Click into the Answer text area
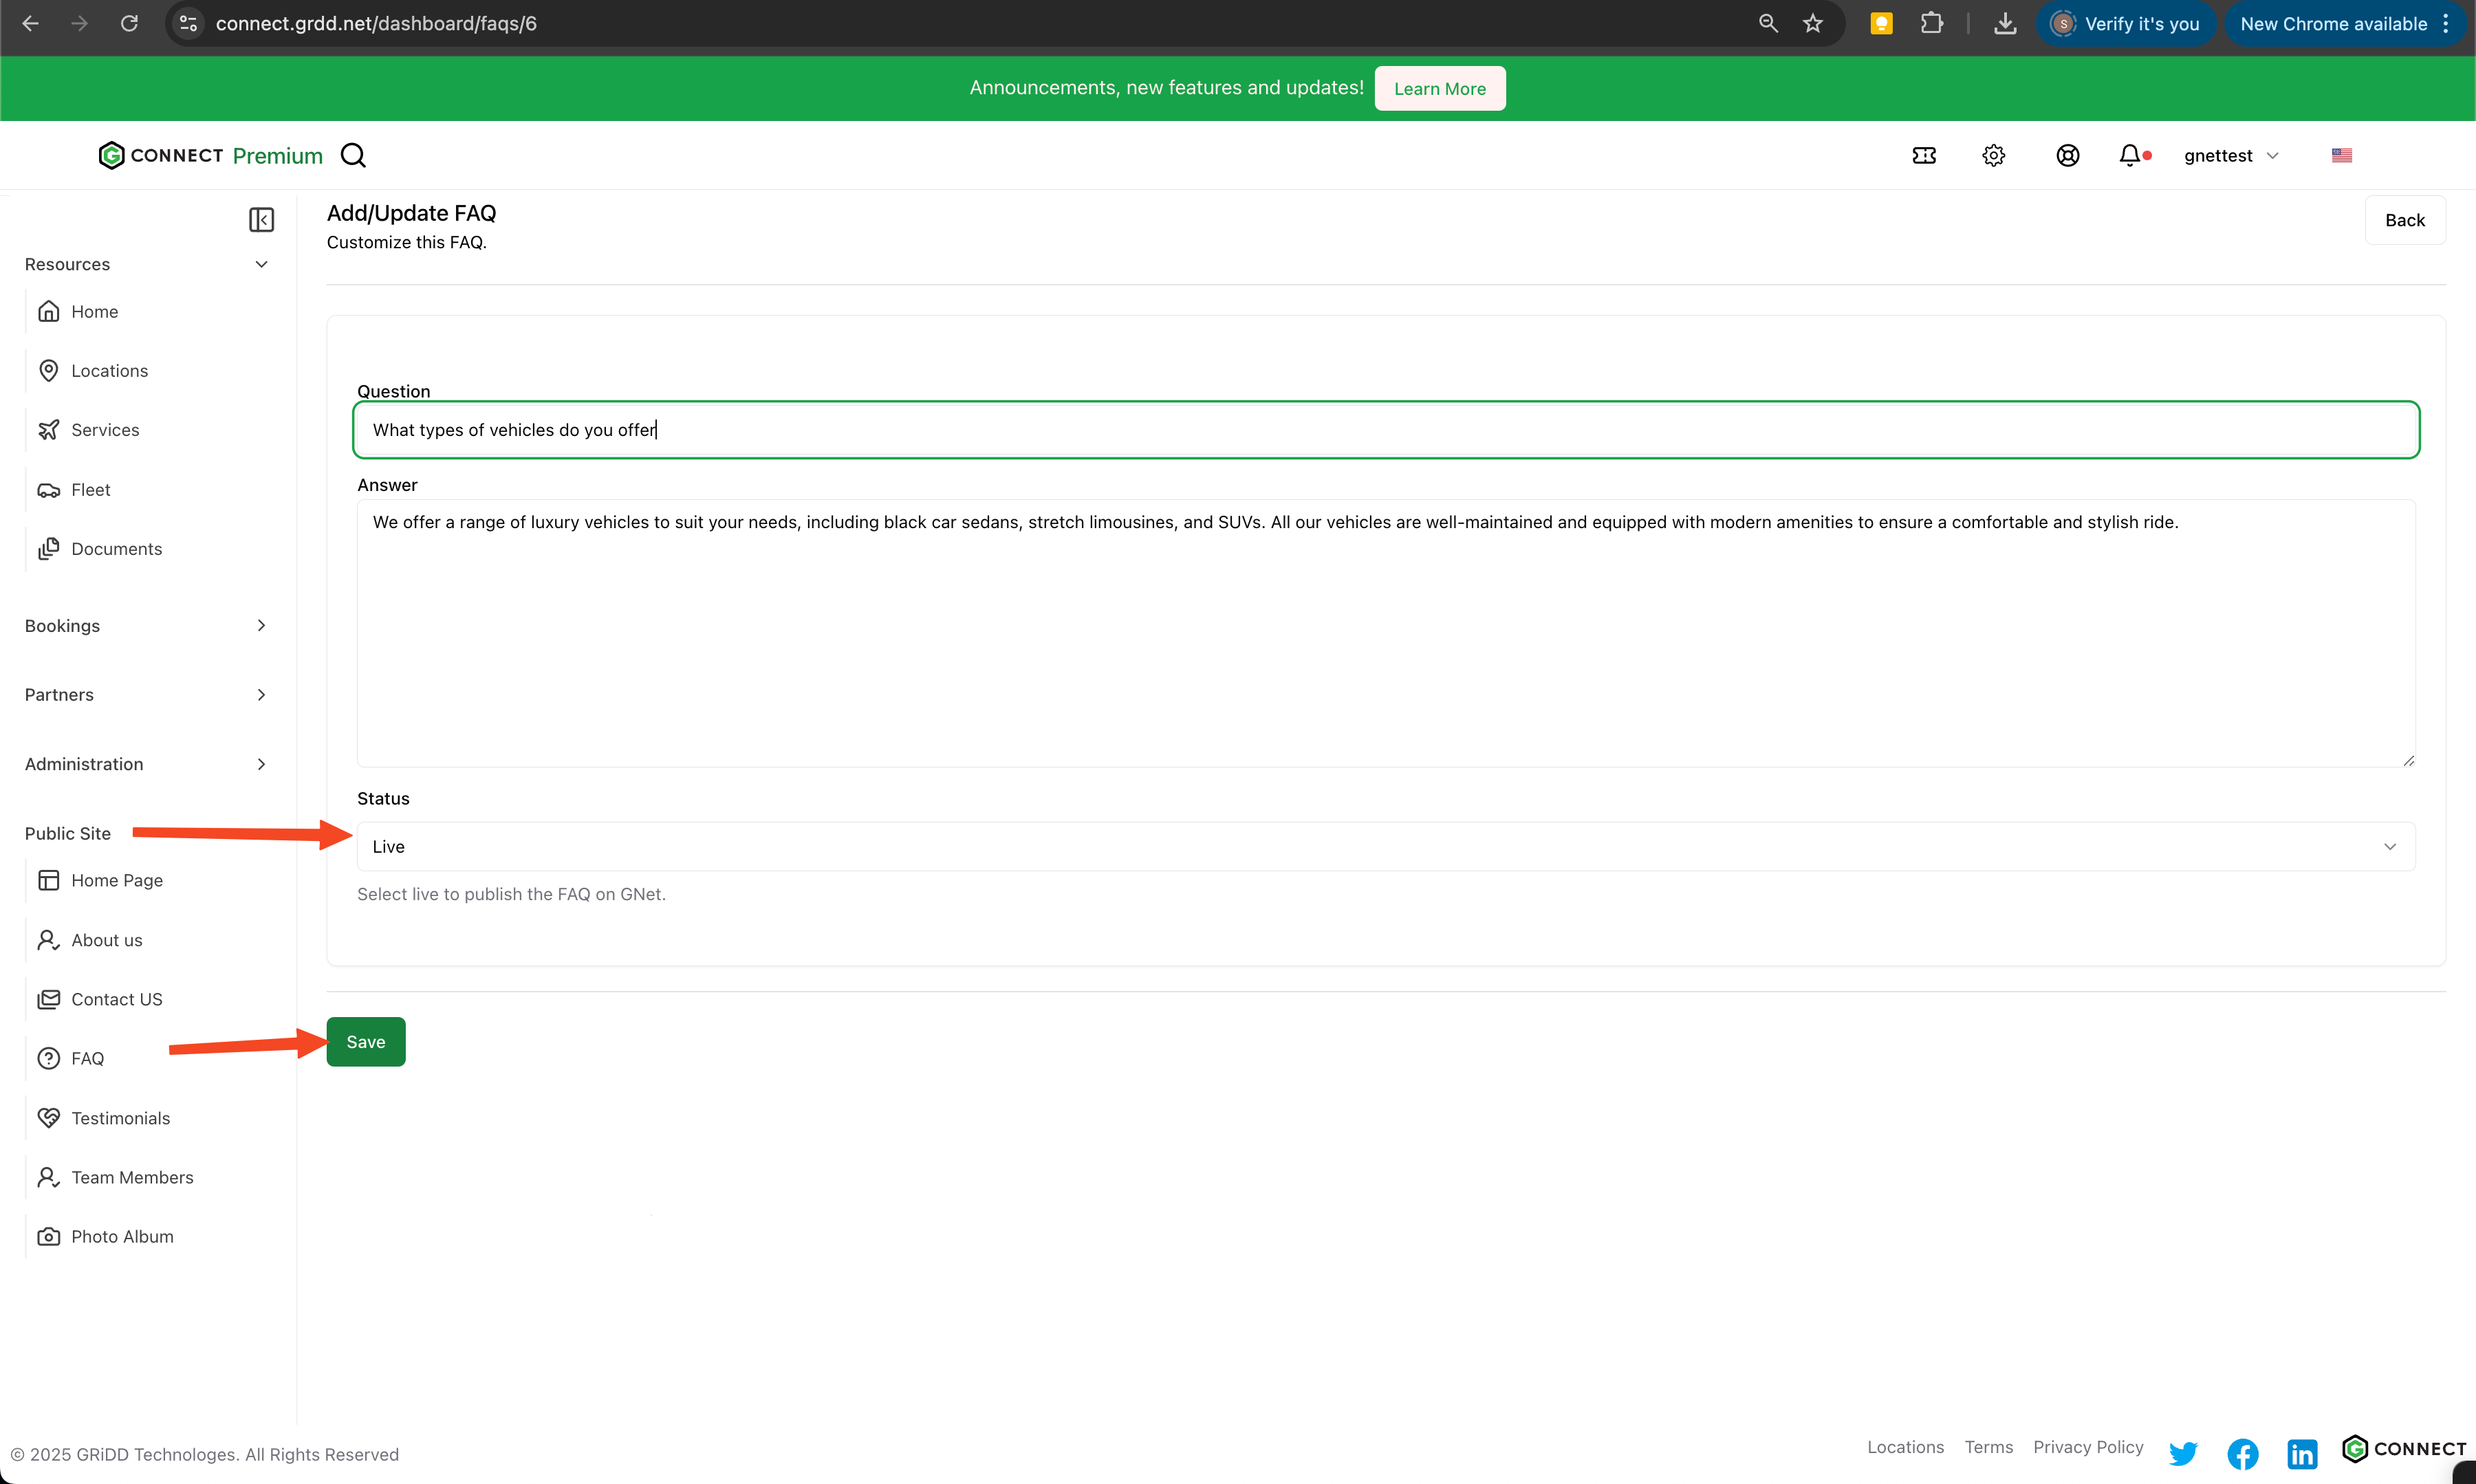Screen dimensions: 2476x1484 click(1385, 640)
